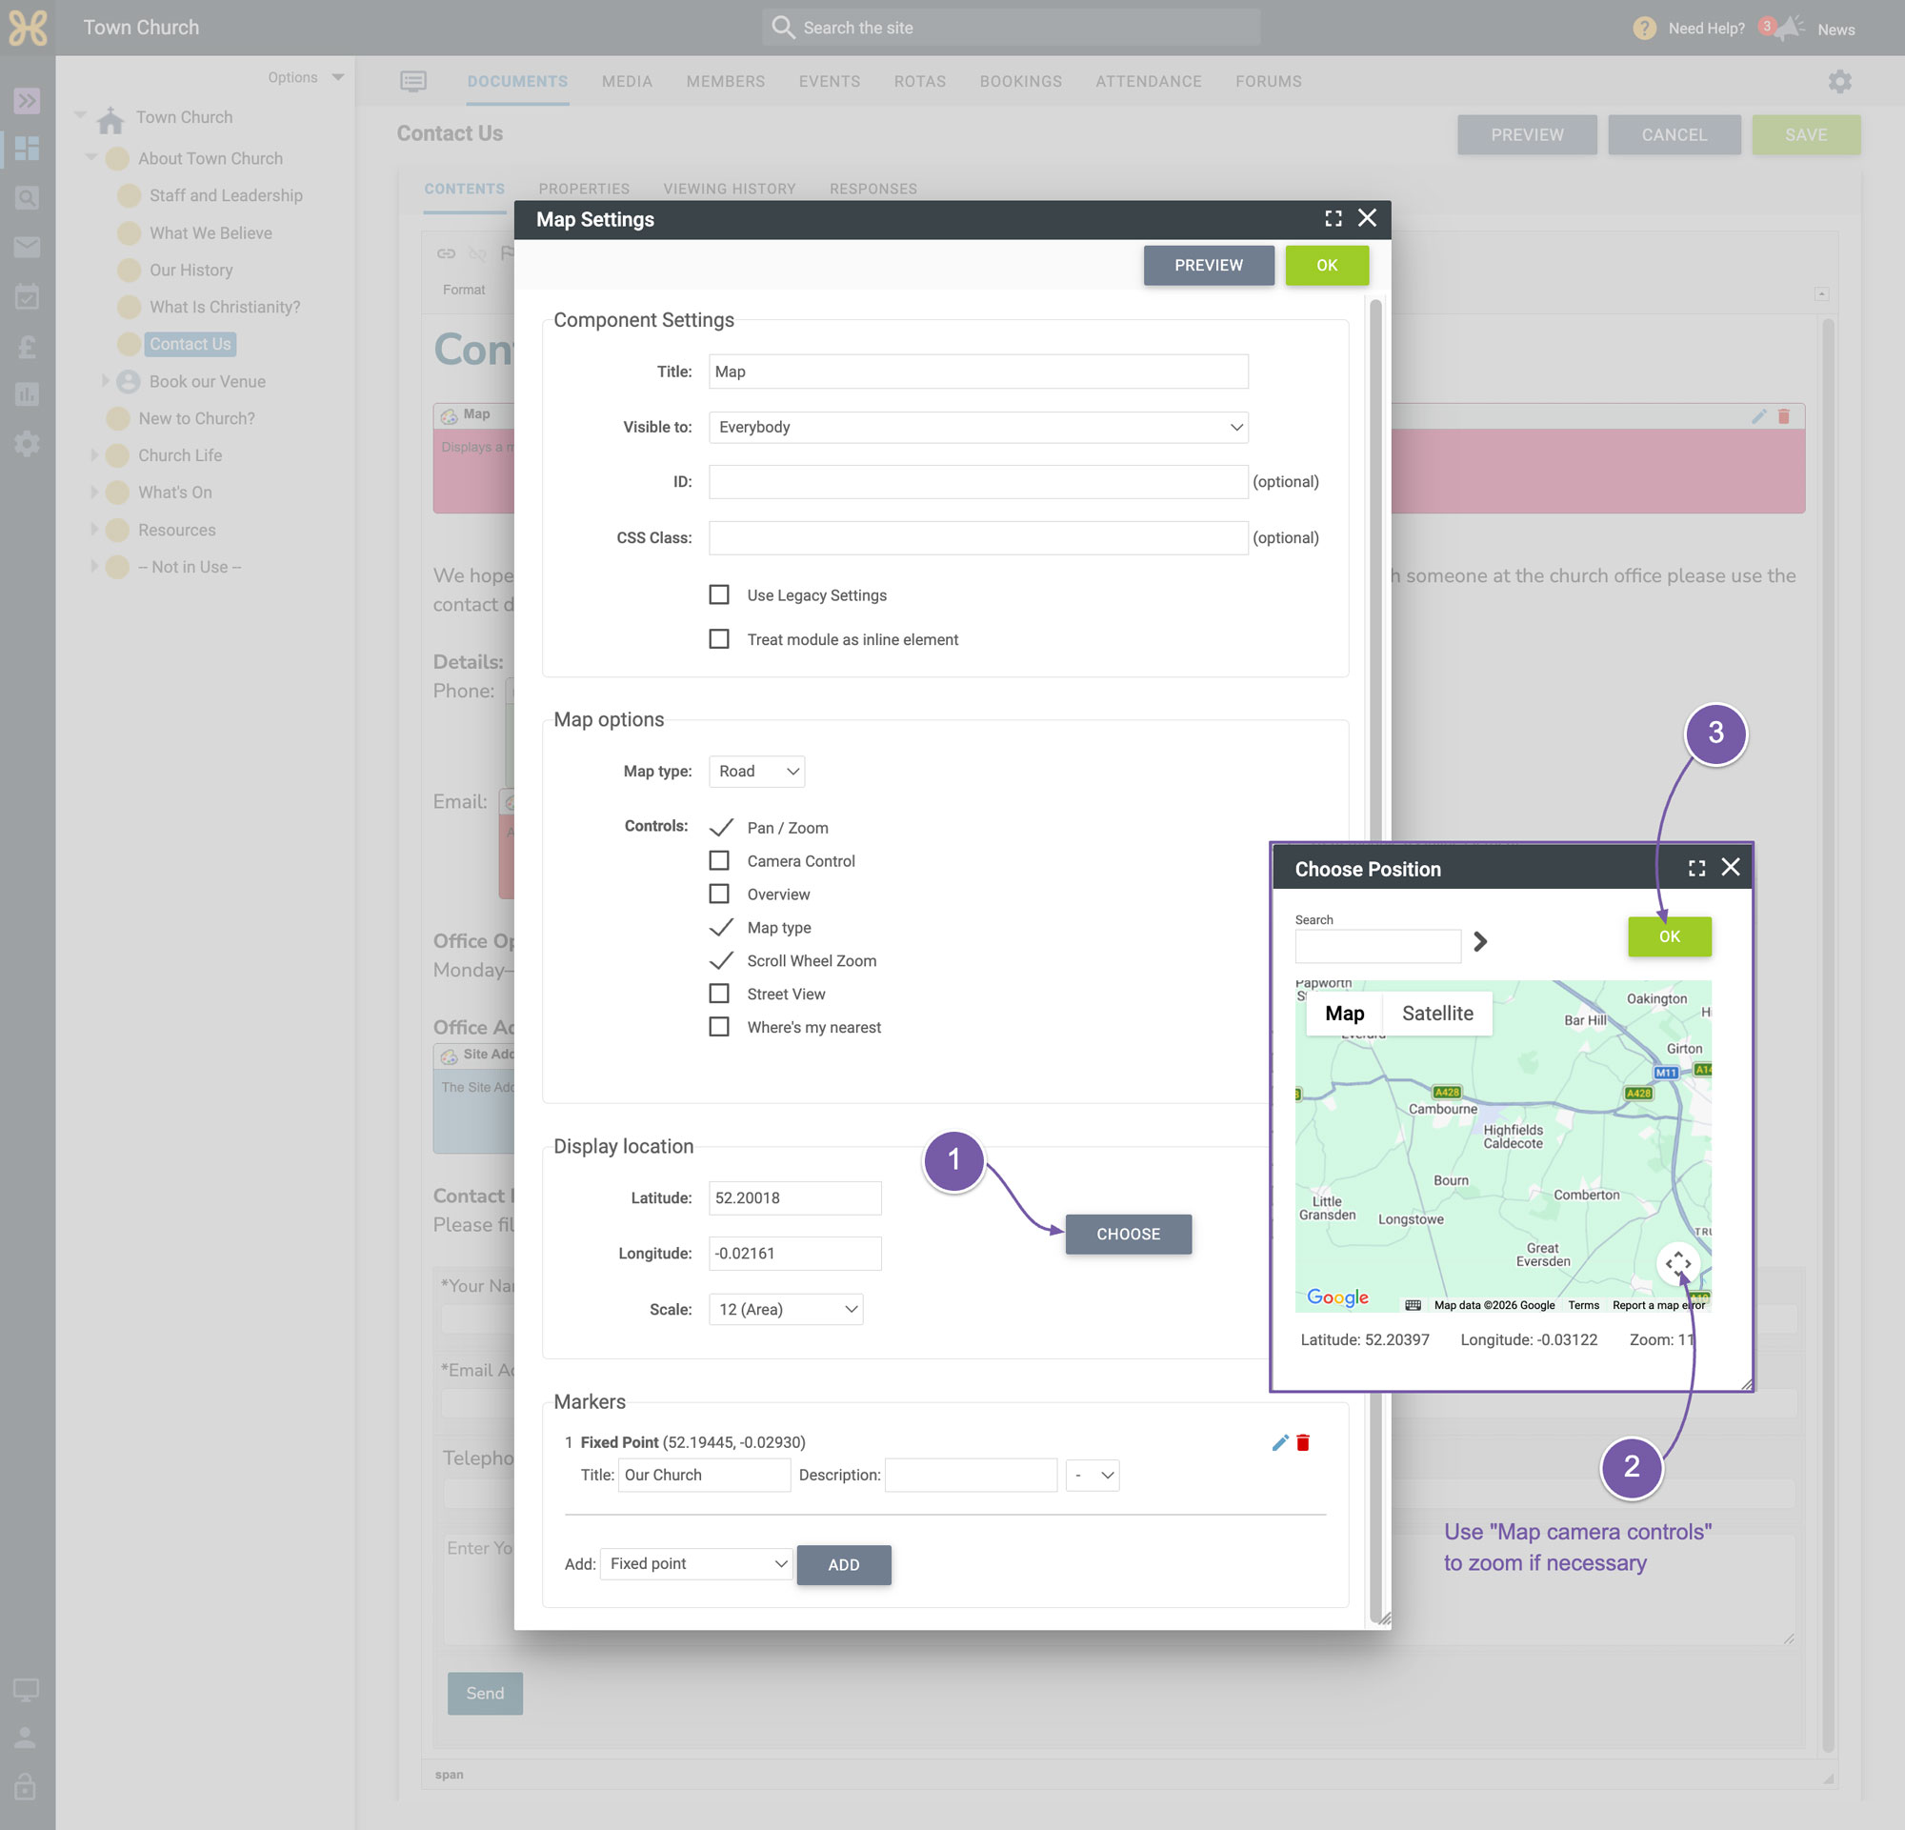Open the Events tab
The height and width of the screenshot is (1830, 1905).
tap(829, 82)
